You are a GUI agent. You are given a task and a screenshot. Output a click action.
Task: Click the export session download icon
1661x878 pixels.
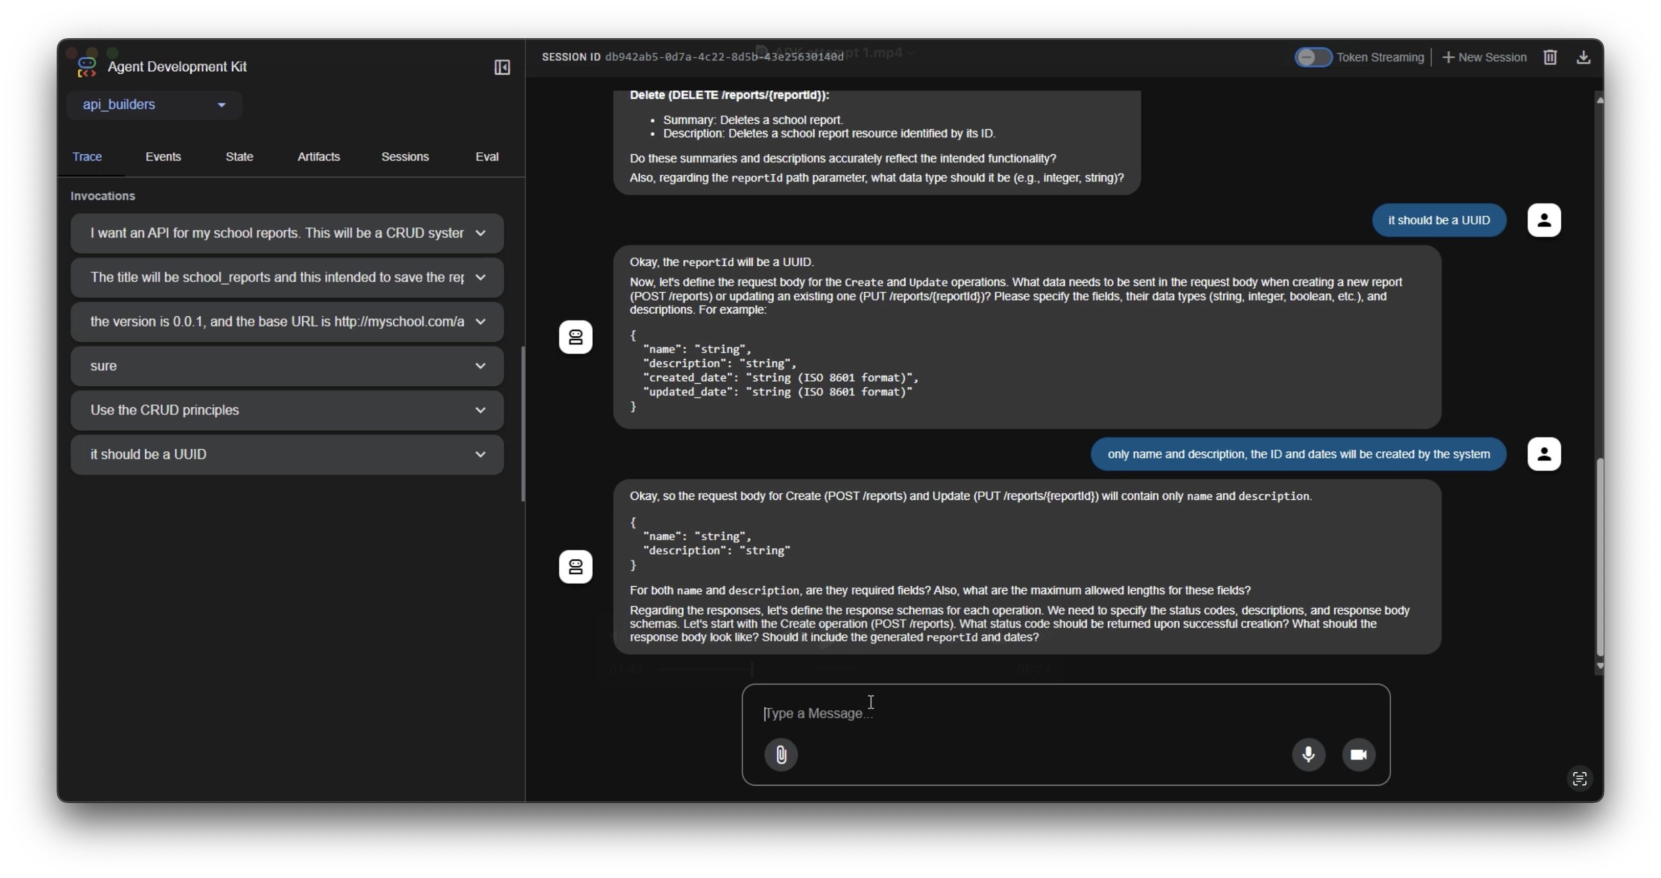(1583, 57)
